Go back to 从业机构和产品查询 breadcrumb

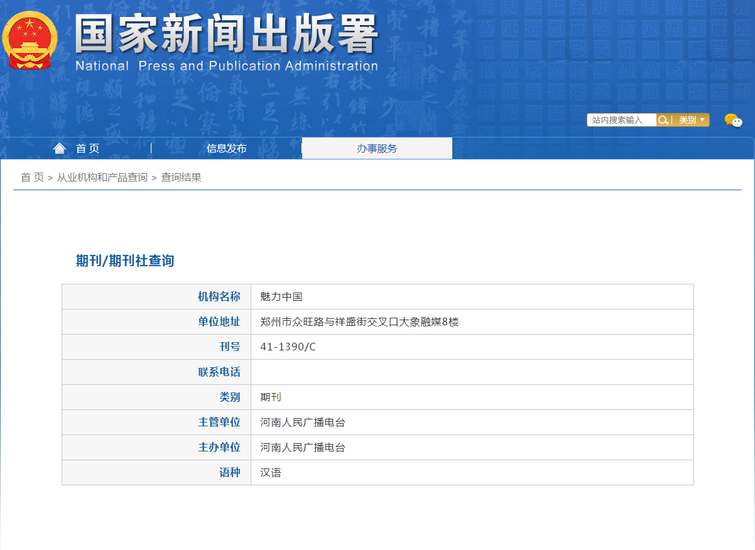point(102,178)
